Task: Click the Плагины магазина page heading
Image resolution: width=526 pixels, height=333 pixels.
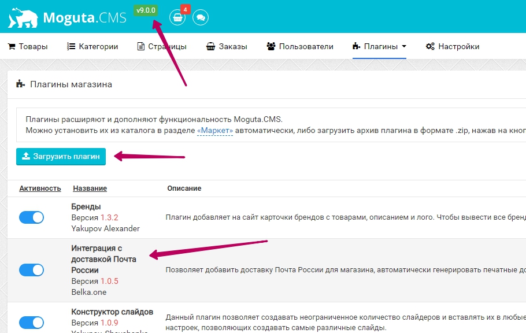Action: [71, 84]
